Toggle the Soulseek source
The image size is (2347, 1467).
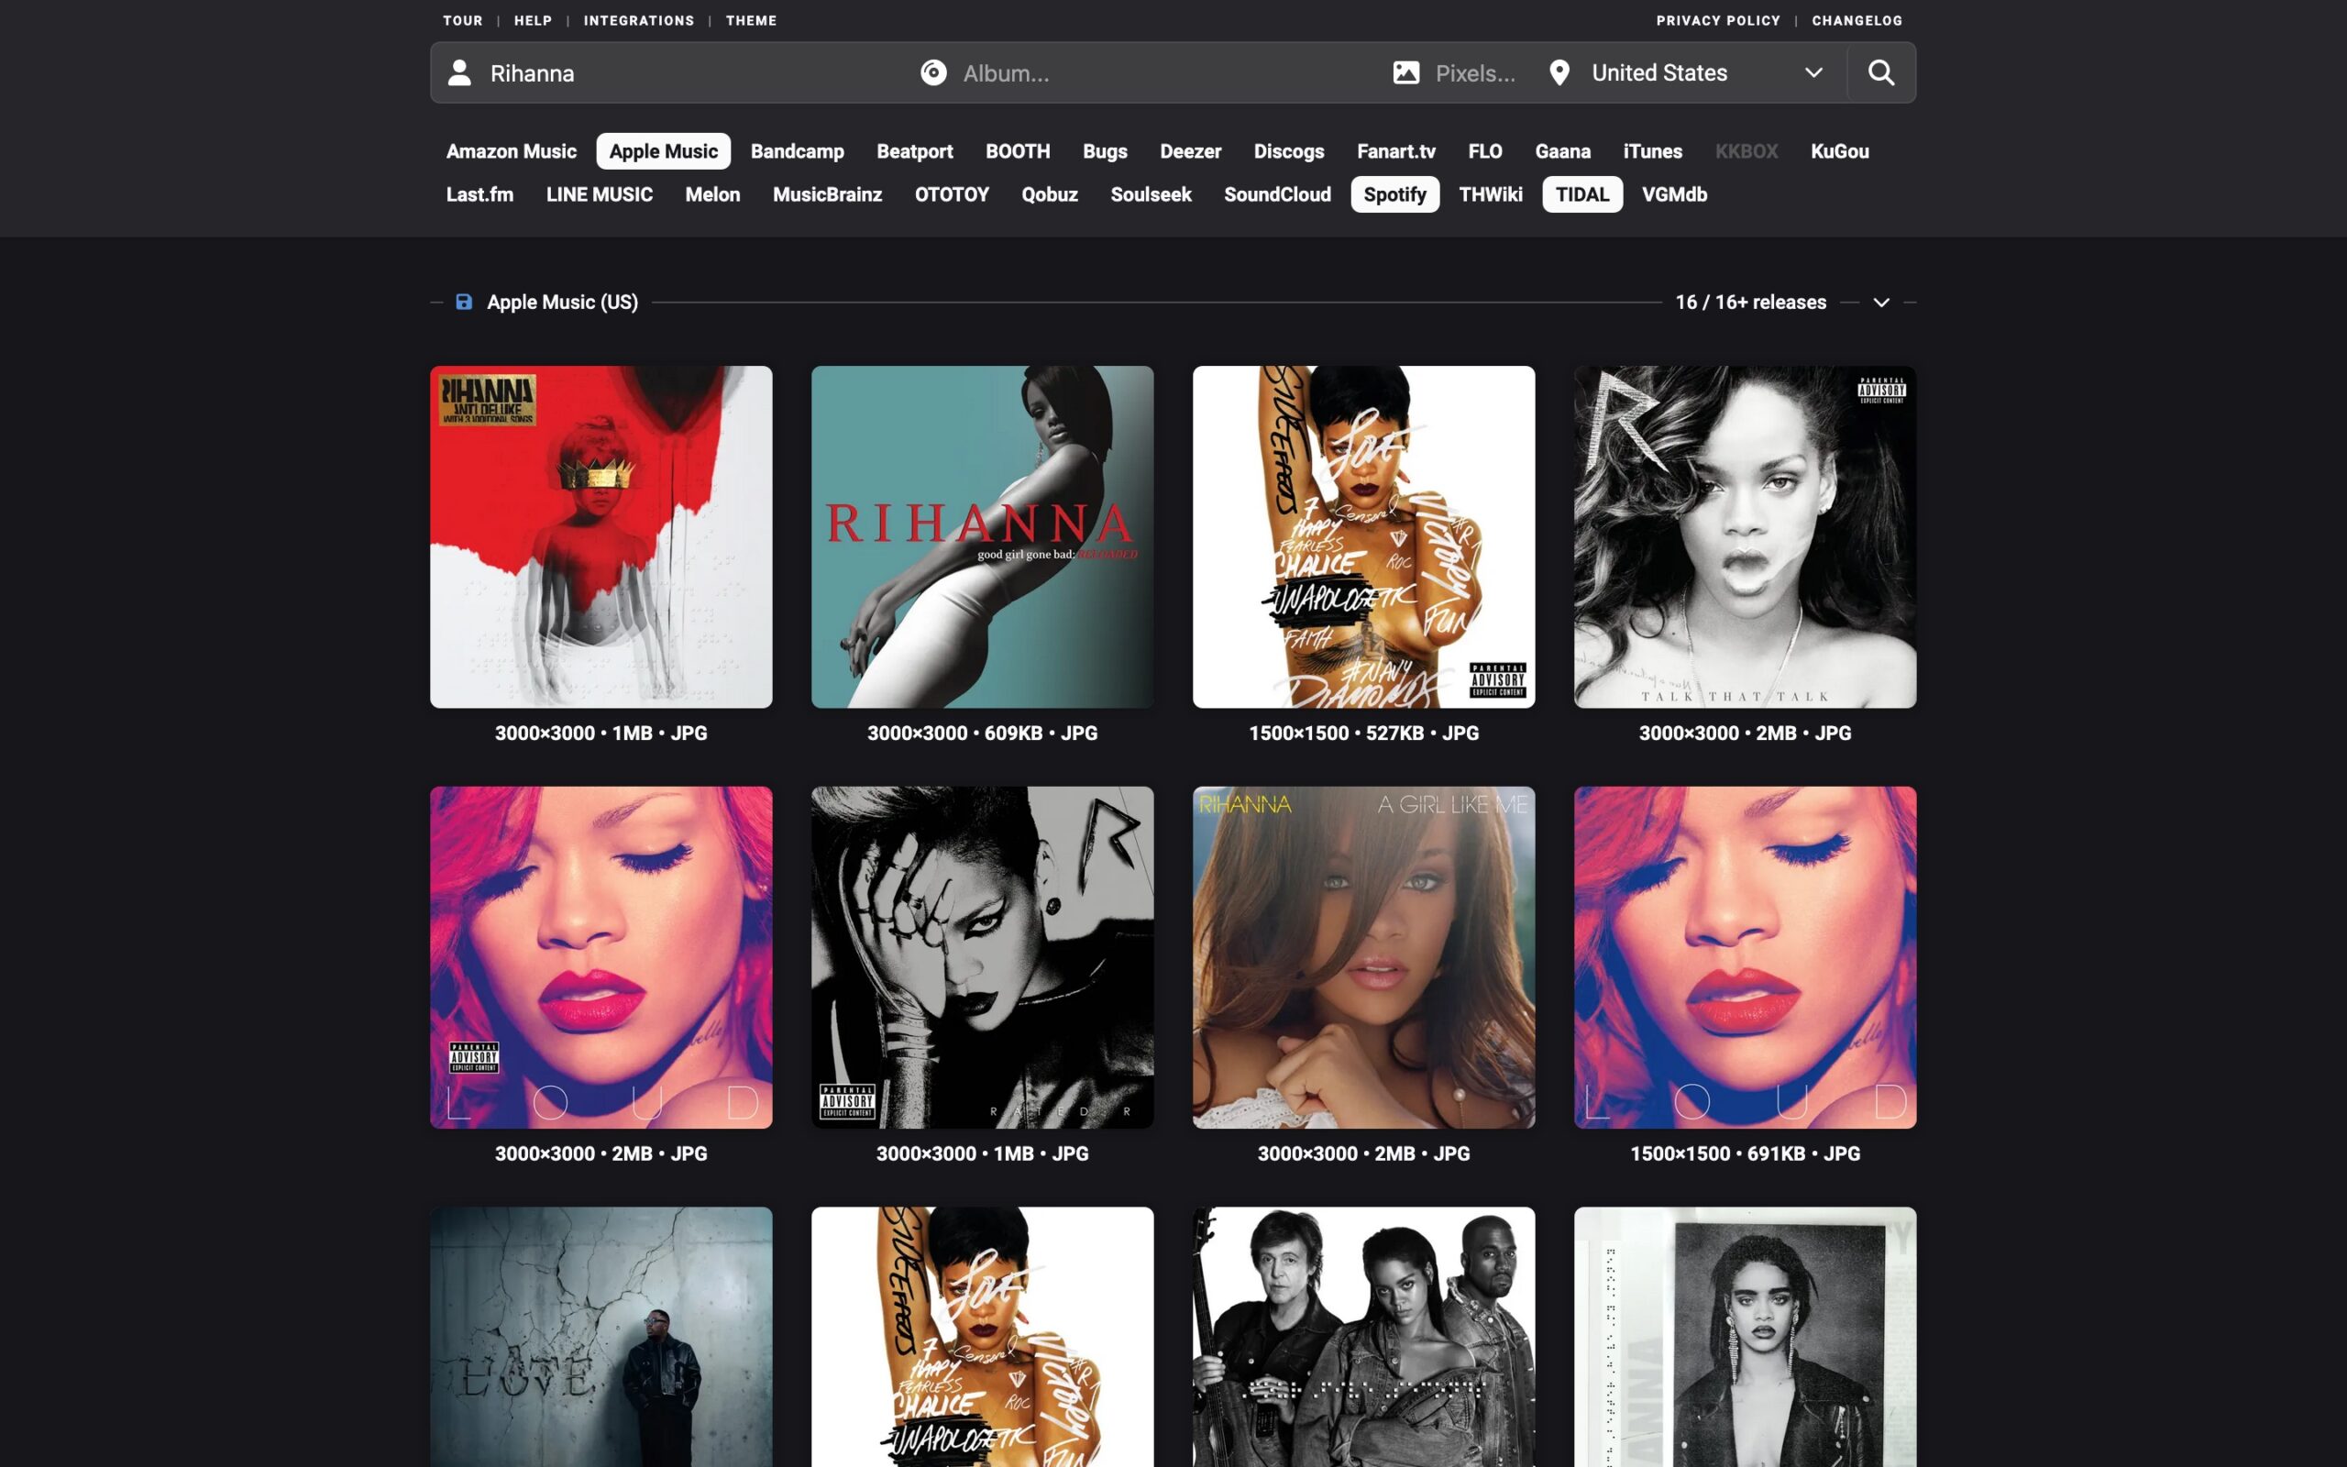(1151, 194)
